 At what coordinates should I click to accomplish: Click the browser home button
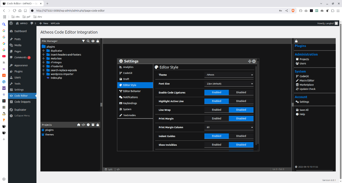(x=20, y=10)
